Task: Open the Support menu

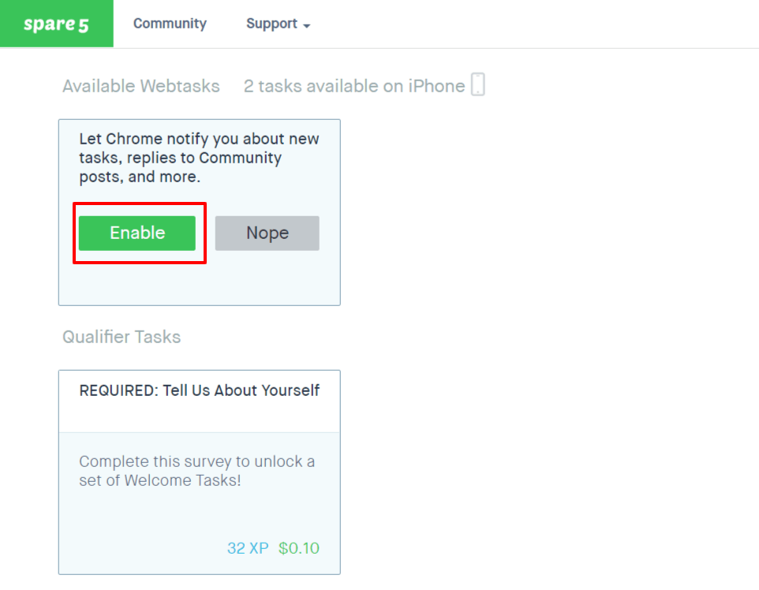Action: point(278,24)
